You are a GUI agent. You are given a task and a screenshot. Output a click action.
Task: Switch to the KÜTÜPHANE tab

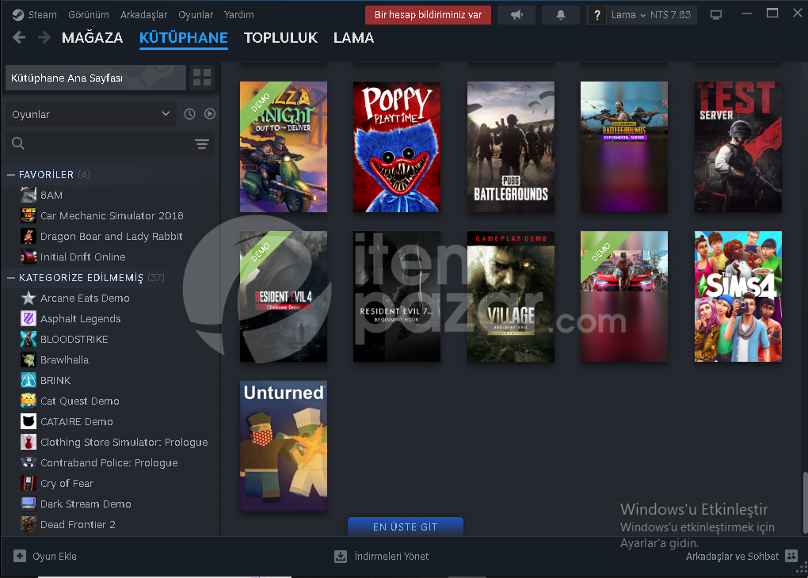pyautogui.click(x=184, y=37)
